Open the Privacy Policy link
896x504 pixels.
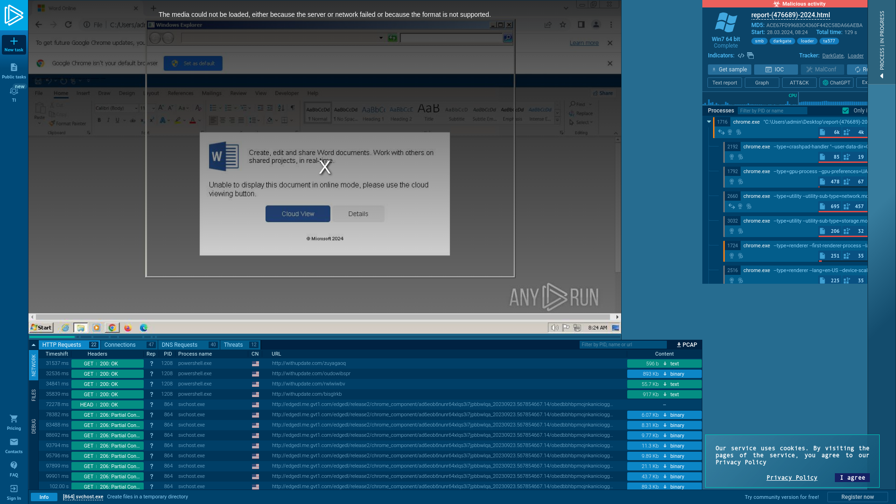792,477
